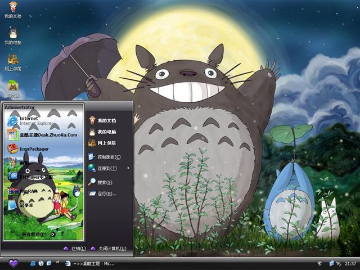Expand 连接到(T) submenu

point(109,168)
